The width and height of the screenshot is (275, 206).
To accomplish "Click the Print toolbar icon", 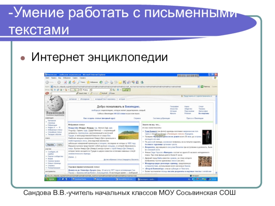I will pyautogui.click(x=111, y=82).
